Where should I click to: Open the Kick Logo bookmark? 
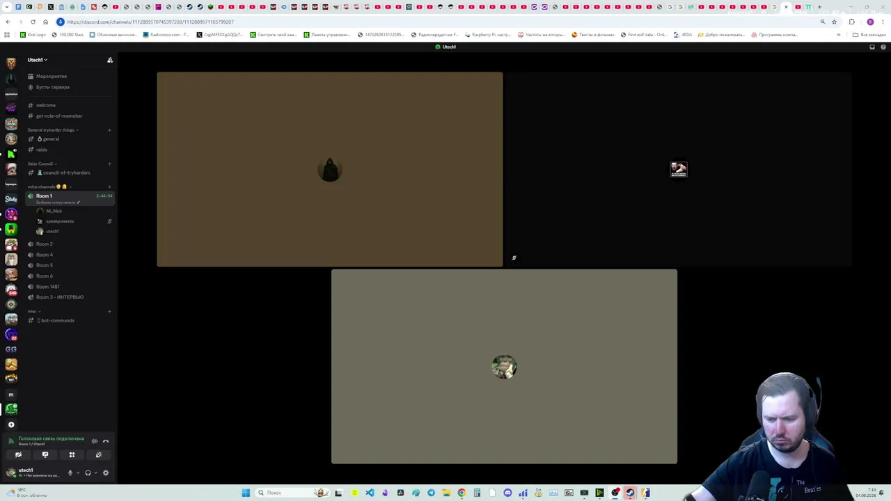33,35
